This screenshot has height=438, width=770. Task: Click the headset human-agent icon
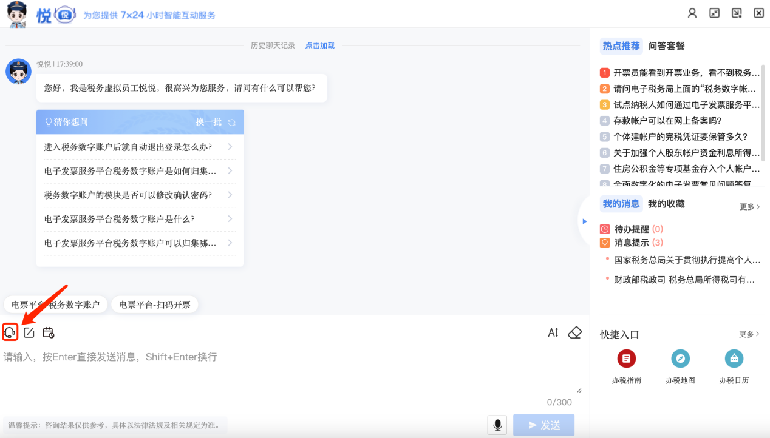10,332
